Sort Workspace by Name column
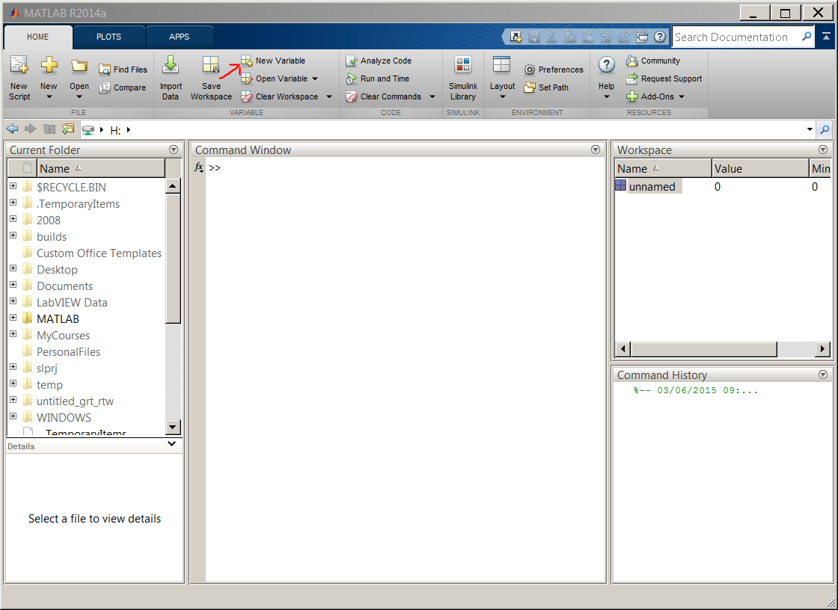Image resolution: width=838 pixels, height=610 pixels. 663,169
